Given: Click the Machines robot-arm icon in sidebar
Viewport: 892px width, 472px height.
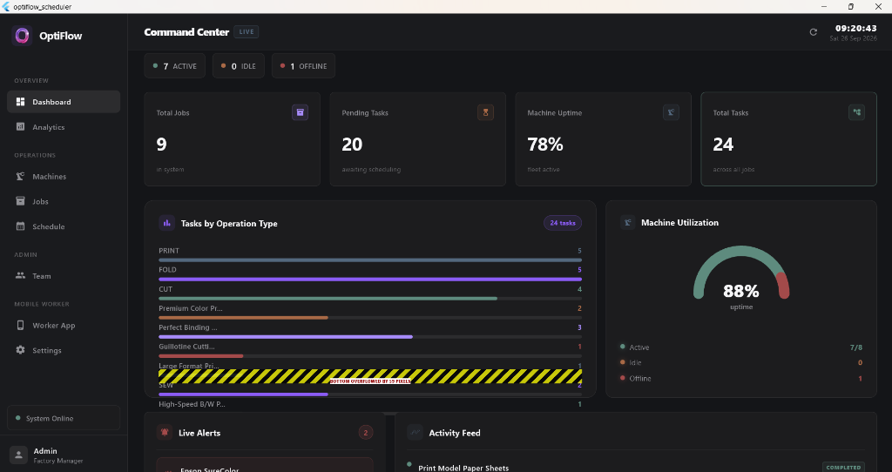Looking at the screenshot, I should (x=21, y=176).
